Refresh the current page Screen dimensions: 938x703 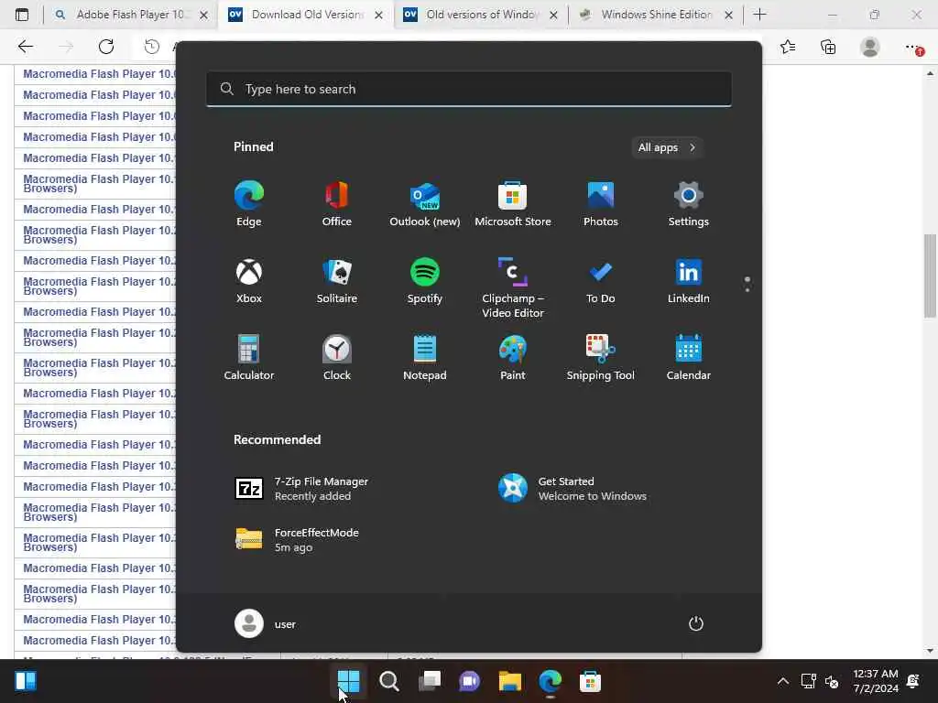pos(106,47)
